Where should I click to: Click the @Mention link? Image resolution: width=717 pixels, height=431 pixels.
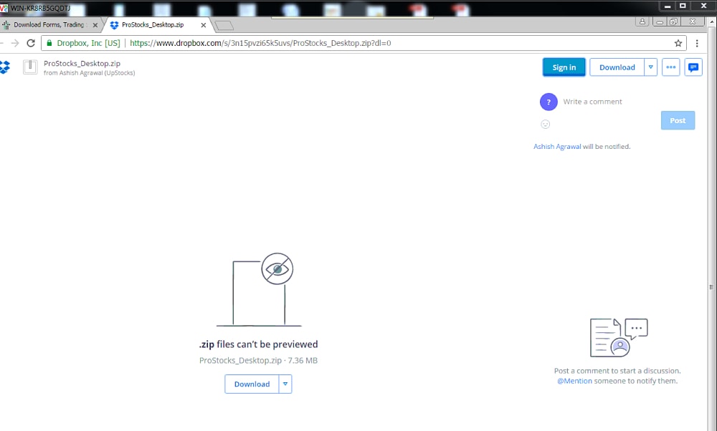pos(574,381)
